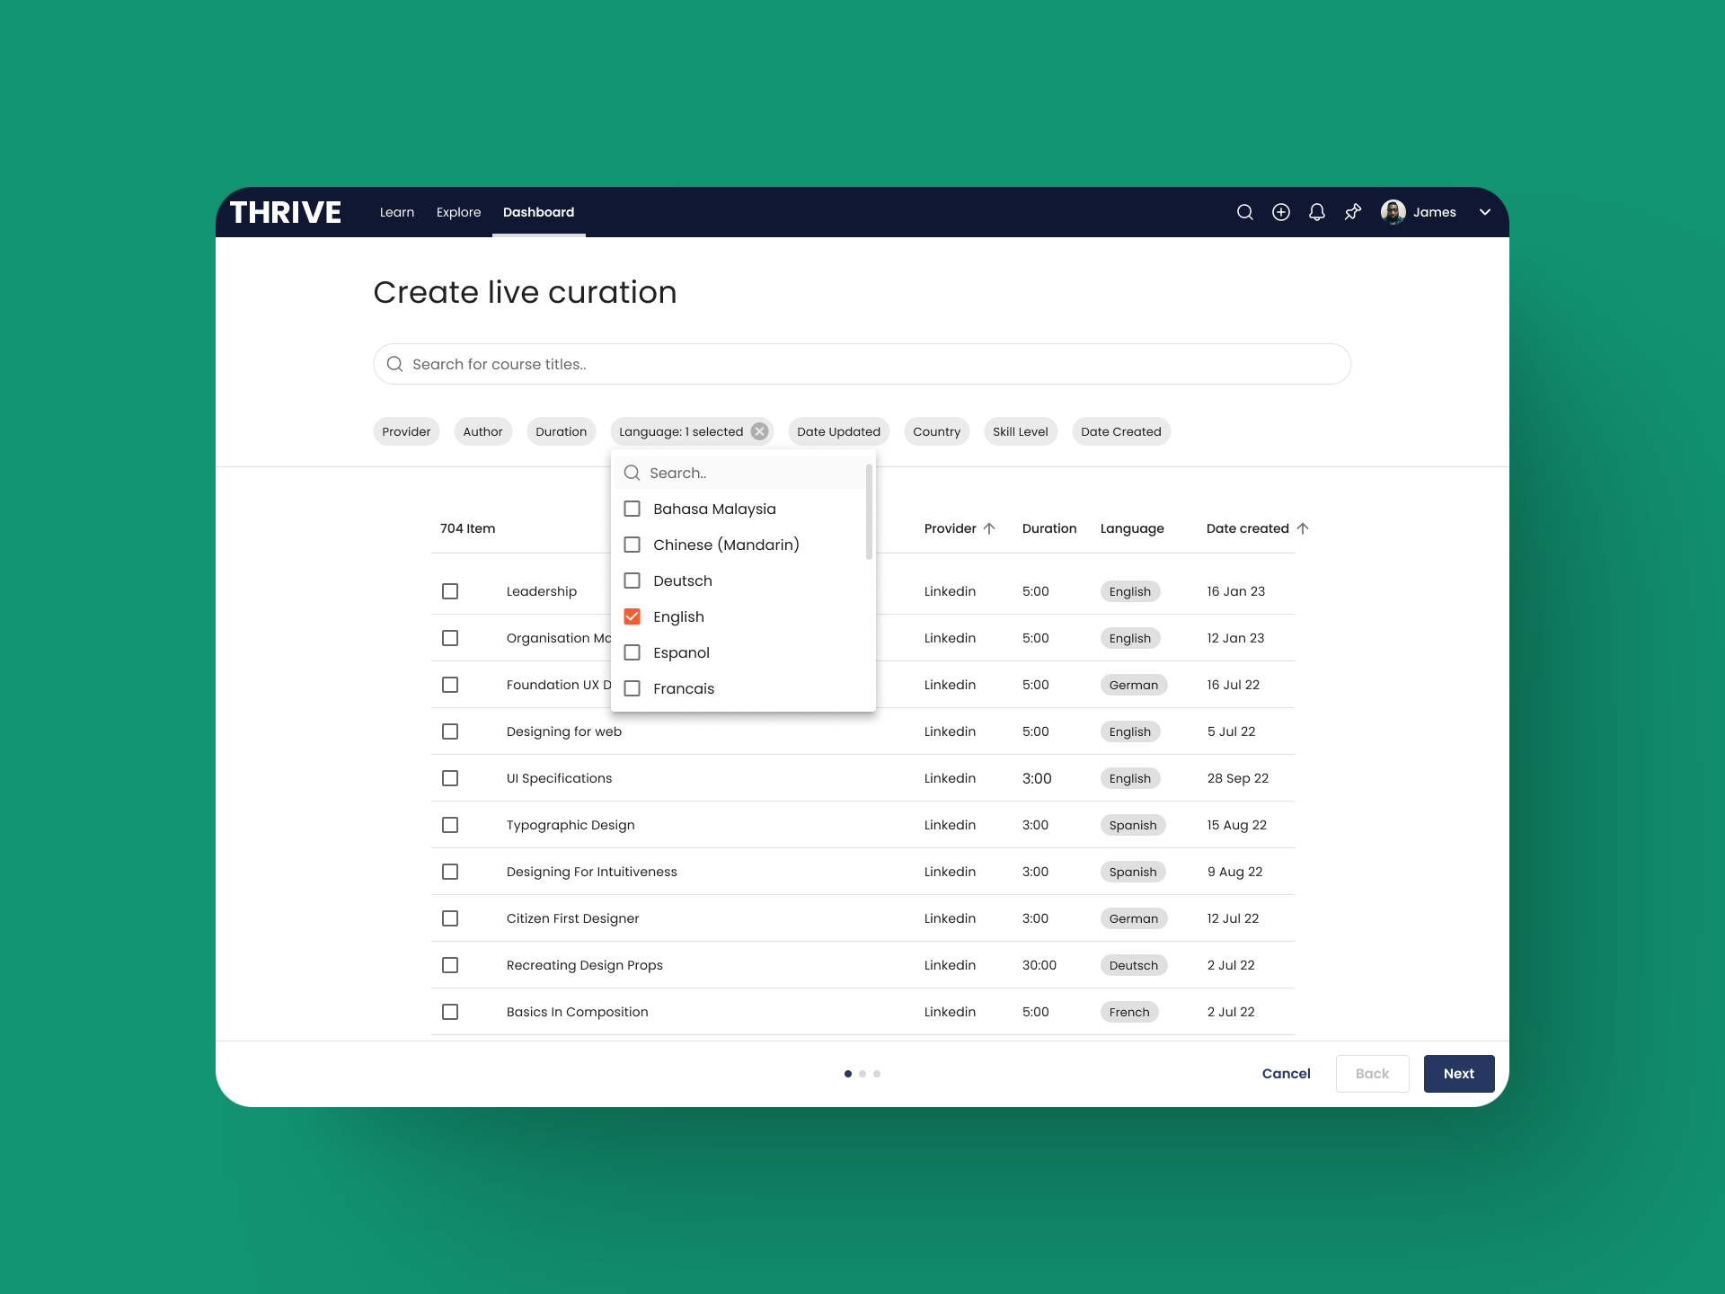1725x1294 pixels.
Task: Click the Cancel button
Action: pyautogui.click(x=1286, y=1074)
